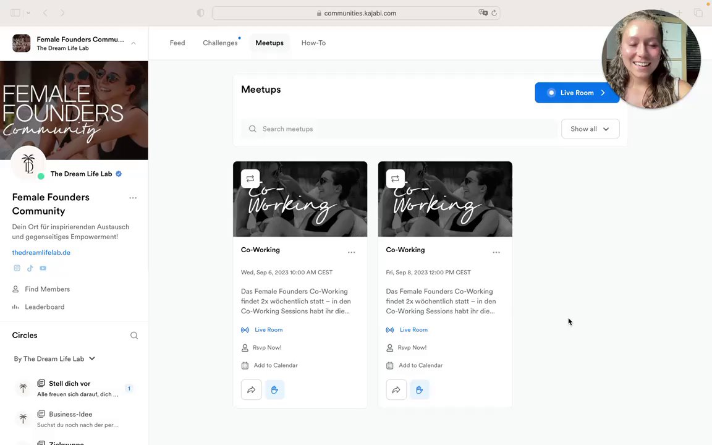Click the Instagram icon in the sidebar
This screenshot has height=445, width=712.
pyautogui.click(x=17, y=268)
